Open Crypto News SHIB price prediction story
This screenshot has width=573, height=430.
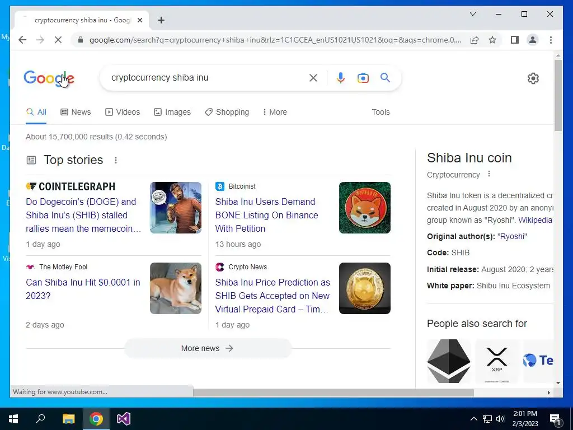point(273,296)
